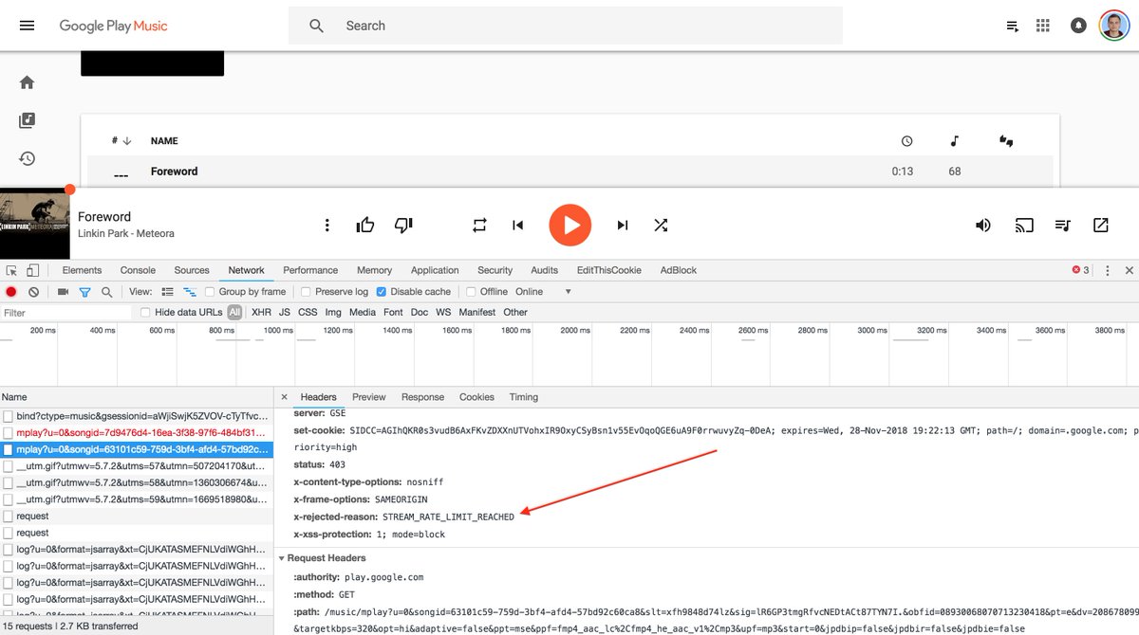Give thumbs up to Foreword
1139x635 pixels.
pyautogui.click(x=365, y=225)
